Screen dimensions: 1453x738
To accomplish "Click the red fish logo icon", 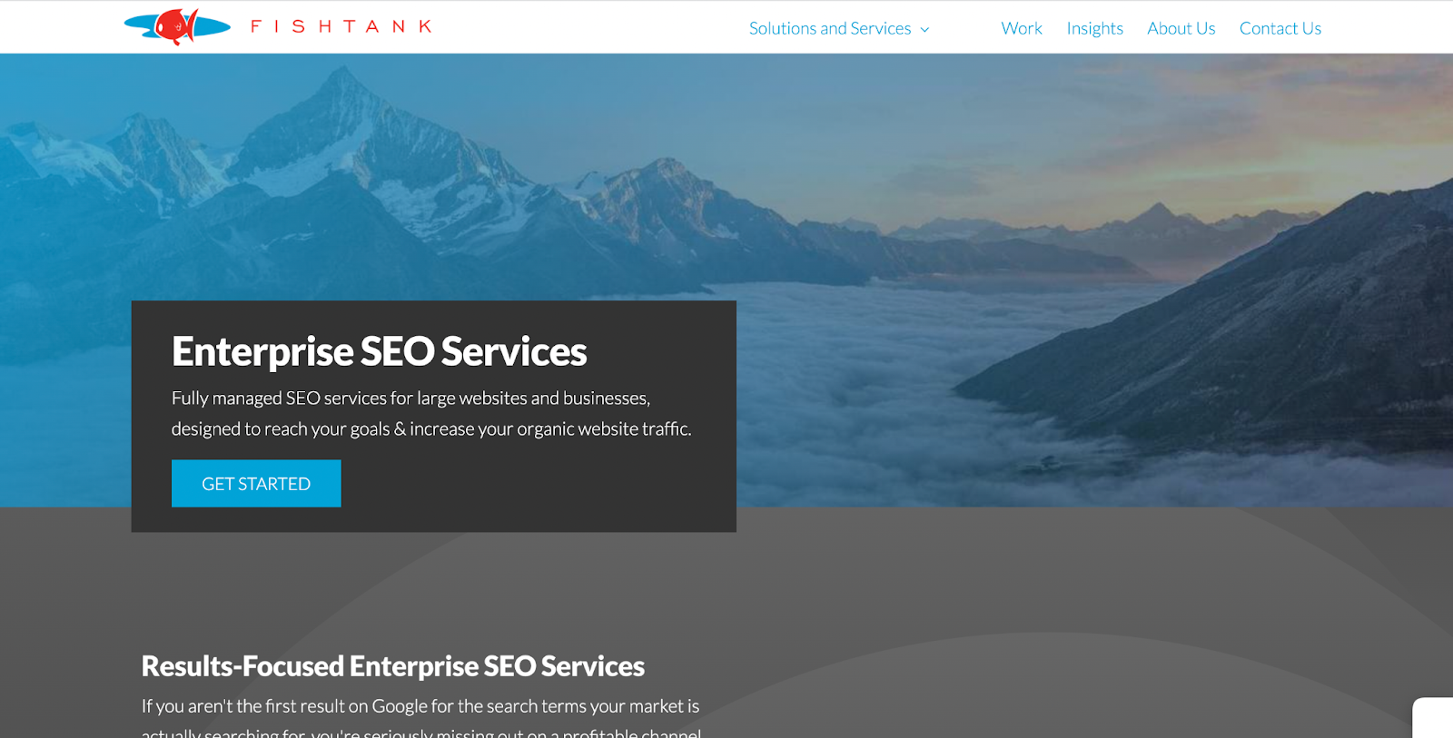I will click(177, 26).
